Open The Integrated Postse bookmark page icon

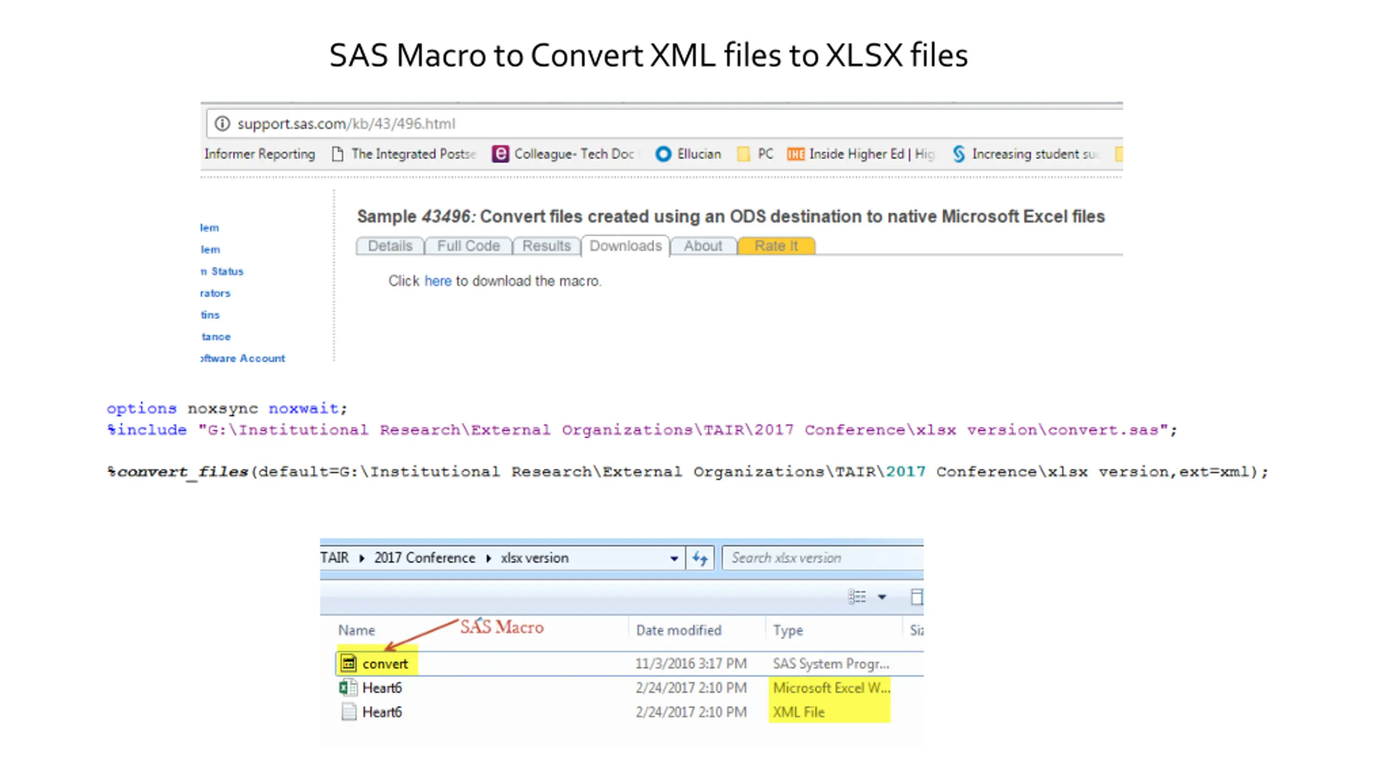[337, 154]
